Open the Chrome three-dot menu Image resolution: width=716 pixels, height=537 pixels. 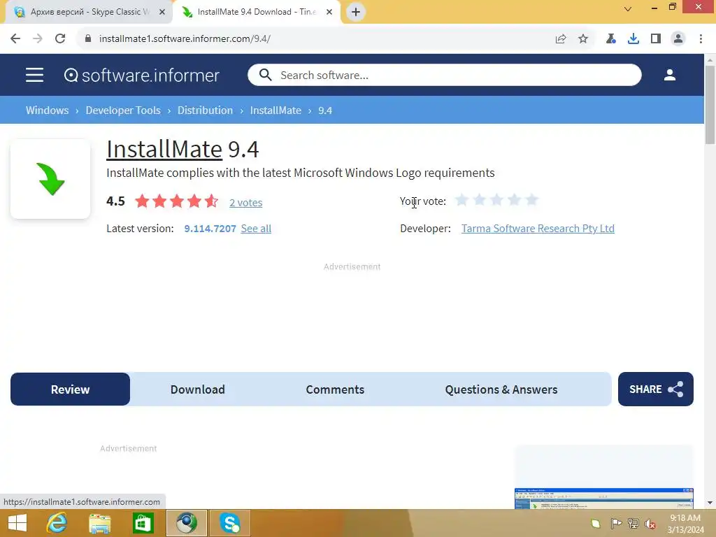pos(701,39)
